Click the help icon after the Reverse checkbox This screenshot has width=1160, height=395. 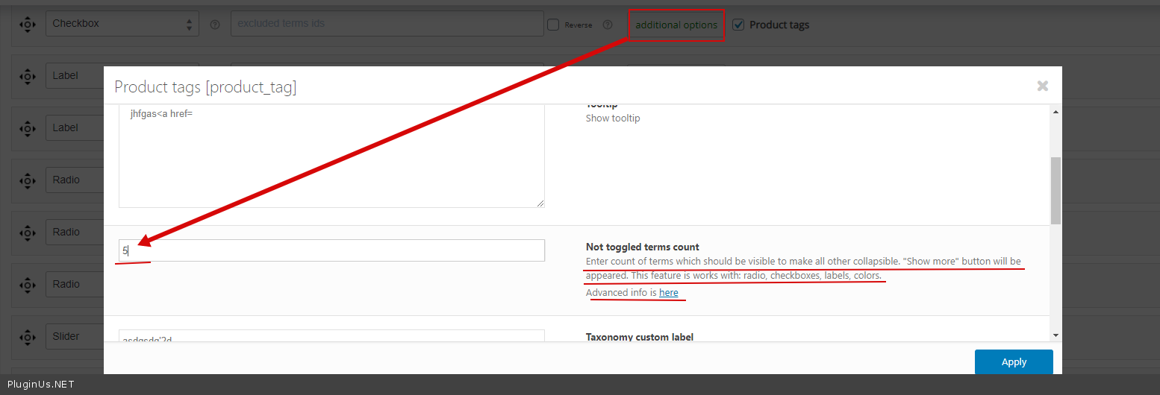(x=608, y=25)
